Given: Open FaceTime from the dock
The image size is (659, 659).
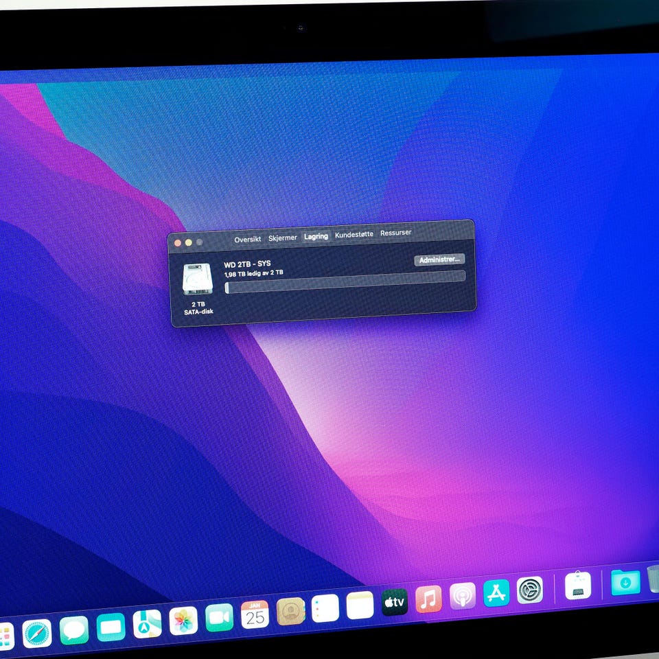Looking at the screenshot, I should [220, 617].
